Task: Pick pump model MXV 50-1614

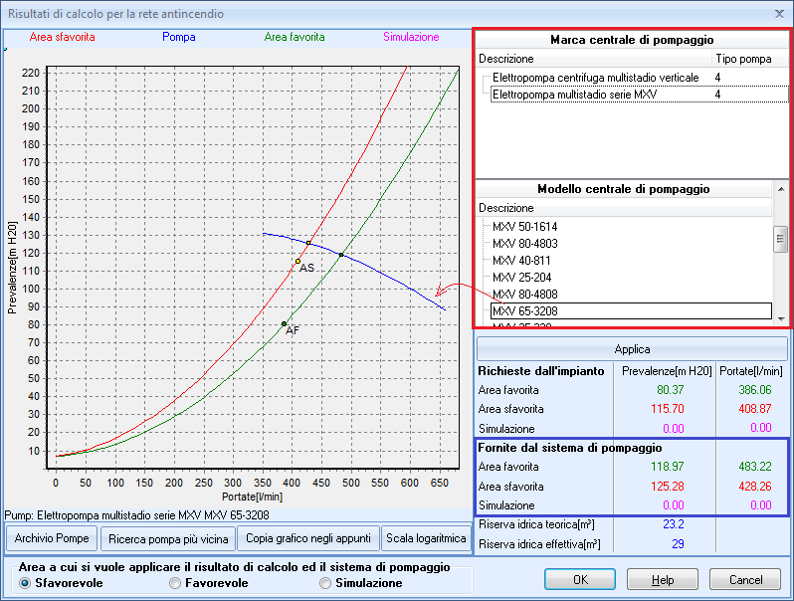Action: coord(524,227)
